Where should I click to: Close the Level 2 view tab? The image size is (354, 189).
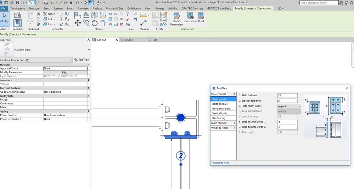[x=117, y=40]
